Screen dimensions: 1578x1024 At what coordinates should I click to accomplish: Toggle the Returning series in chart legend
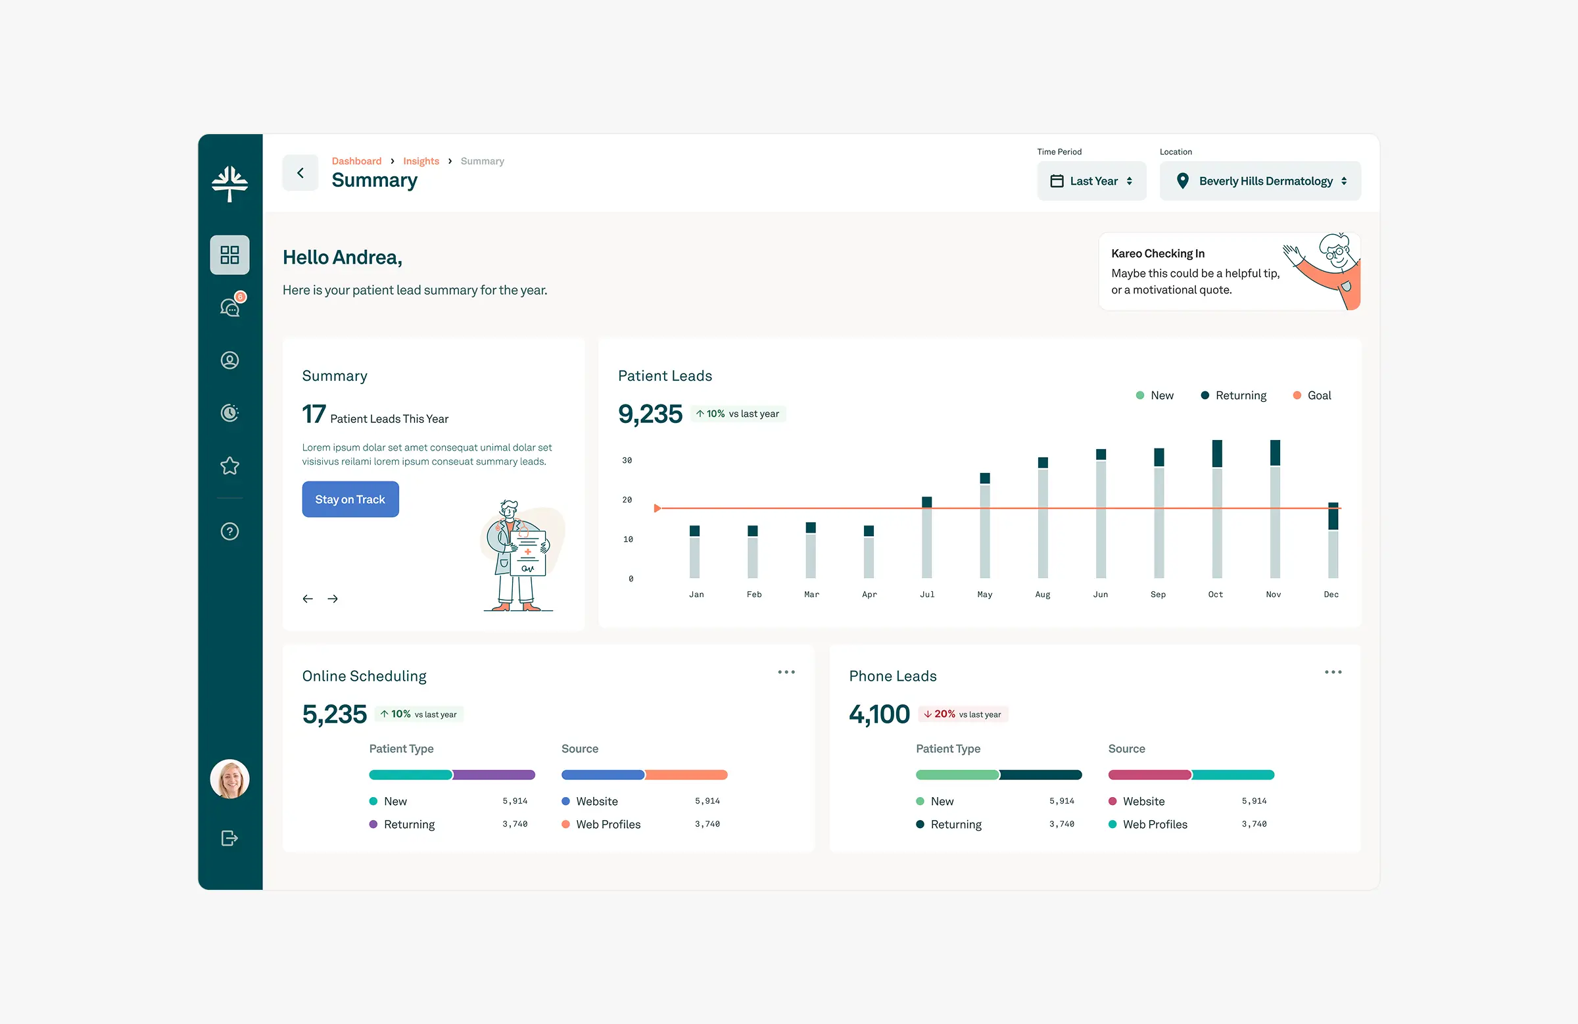(x=1233, y=395)
